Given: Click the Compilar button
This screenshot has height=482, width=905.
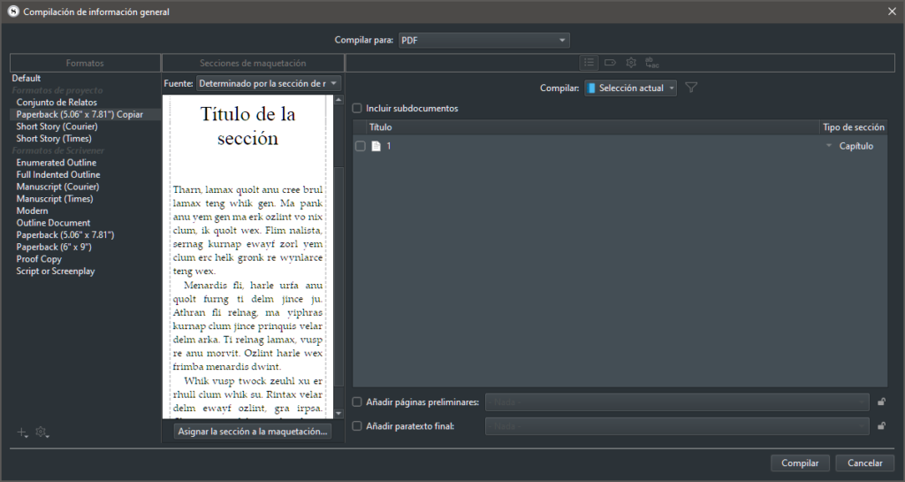Looking at the screenshot, I should [799, 463].
